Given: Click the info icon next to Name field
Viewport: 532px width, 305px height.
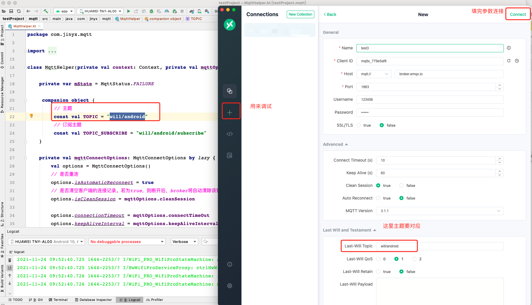Looking at the screenshot, I should pyautogui.click(x=509, y=48).
